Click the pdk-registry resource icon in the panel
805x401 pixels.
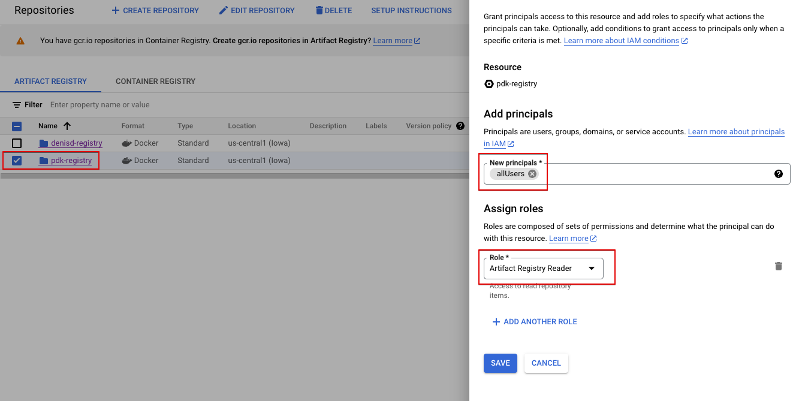(489, 84)
